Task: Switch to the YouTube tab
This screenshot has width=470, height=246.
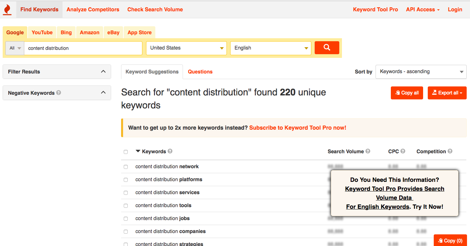Action: pyautogui.click(x=42, y=33)
